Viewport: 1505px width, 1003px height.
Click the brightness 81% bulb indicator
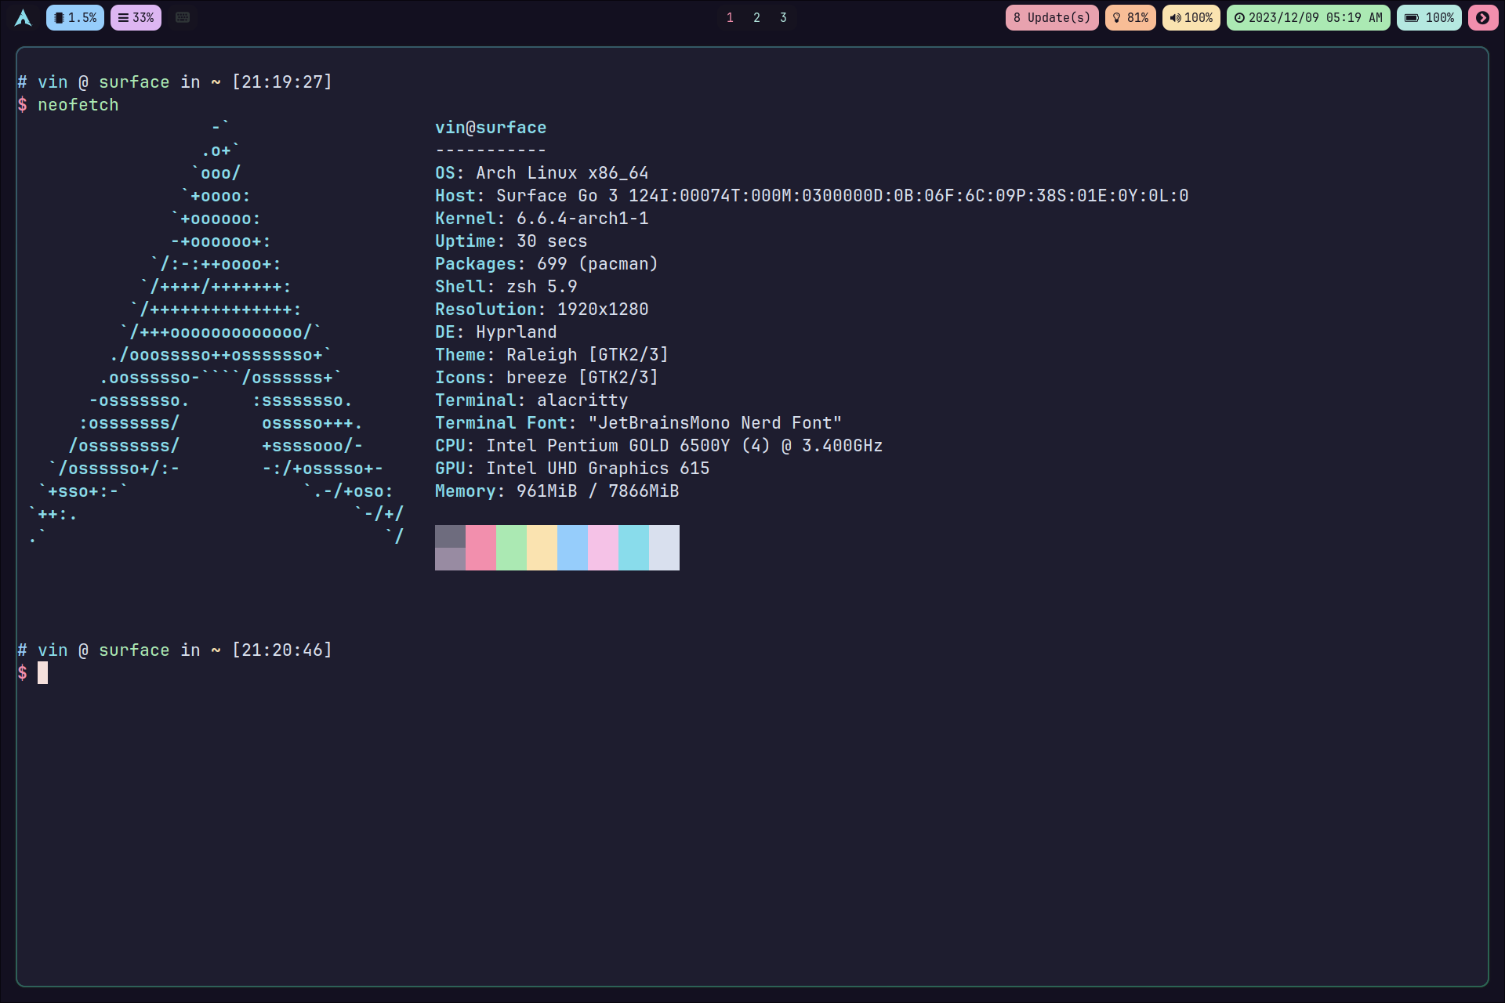(1130, 17)
